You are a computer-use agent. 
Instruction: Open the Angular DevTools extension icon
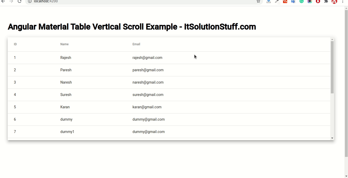[334, 1]
